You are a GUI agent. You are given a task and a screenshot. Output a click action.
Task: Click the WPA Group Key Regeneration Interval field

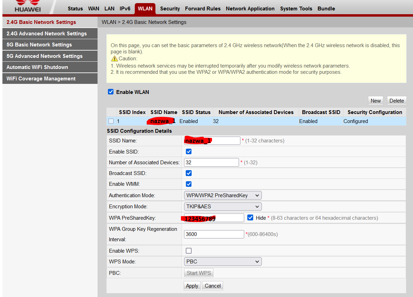[214, 234]
